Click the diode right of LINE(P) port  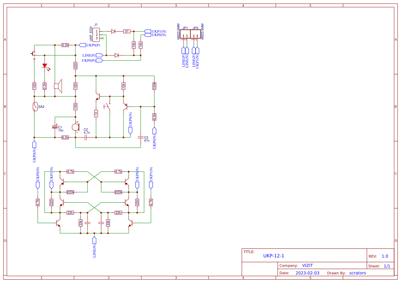click(x=117, y=55)
